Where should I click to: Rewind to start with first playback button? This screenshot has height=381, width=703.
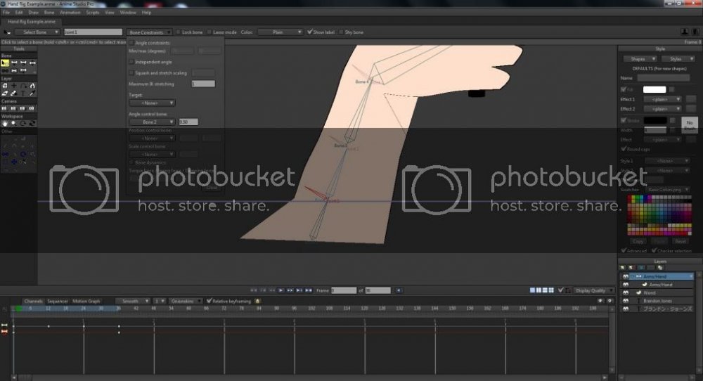(254, 290)
